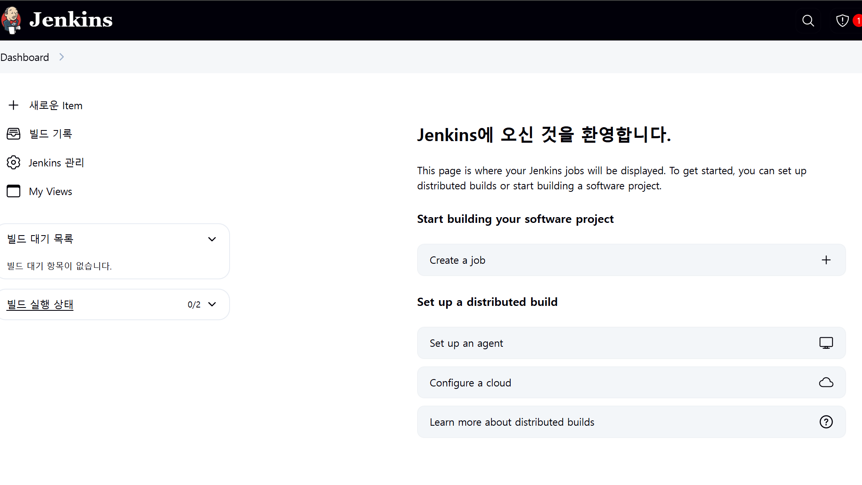Screen dimensions: 862x485
Task: Open the Dashboard breadcrumb arrow menu
Action: pos(62,57)
